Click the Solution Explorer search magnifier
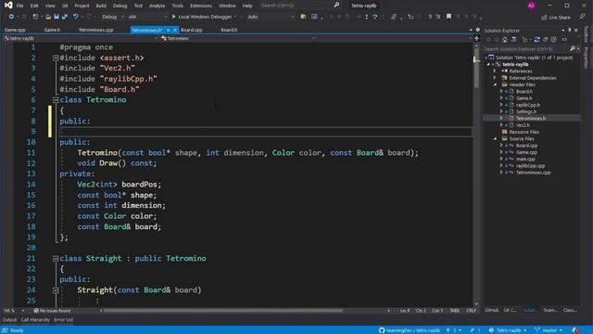The image size is (593, 334). (x=573, y=49)
